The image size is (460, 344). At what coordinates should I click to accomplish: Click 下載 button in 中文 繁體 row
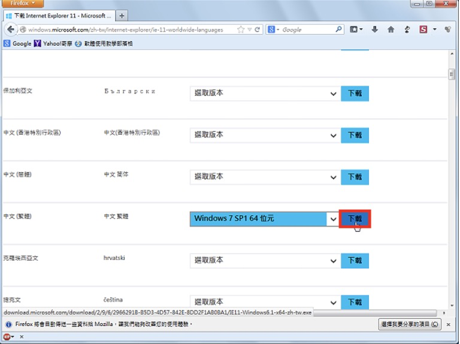click(355, 219)
